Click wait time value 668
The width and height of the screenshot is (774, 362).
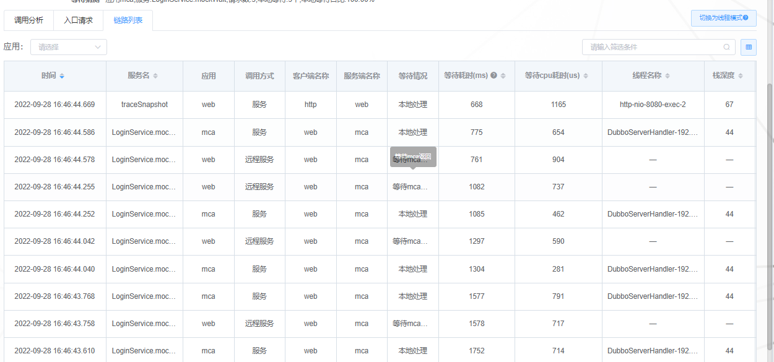coord(477,105)
